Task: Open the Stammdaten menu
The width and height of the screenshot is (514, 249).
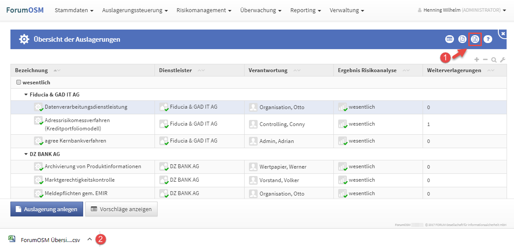Action: [74, 10]
